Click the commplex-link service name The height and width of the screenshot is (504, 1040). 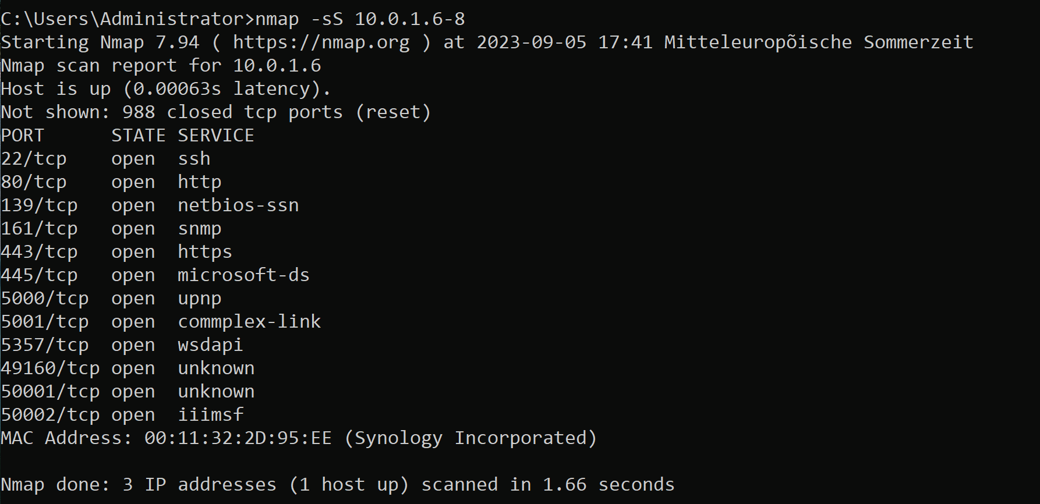tap(249, 322)
